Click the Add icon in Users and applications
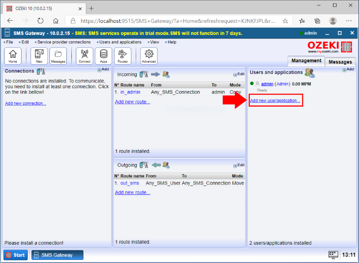Image resolution: width=359 pixels, height=263 pixels. click(x=348, y=69)
